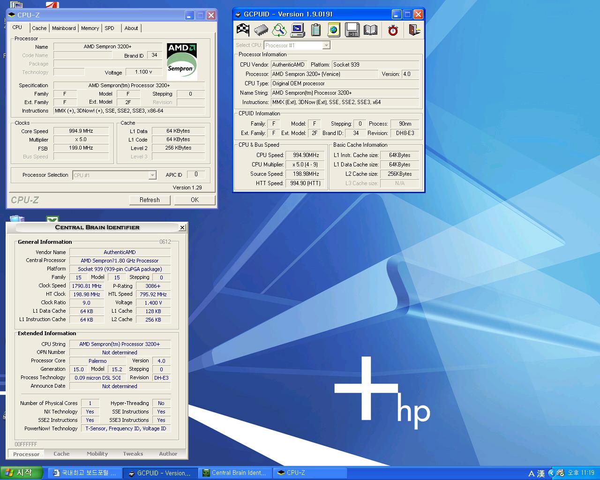Activate the GCPUID taskbar button
Screen dimensions: 600x480
tap(160, 473)
